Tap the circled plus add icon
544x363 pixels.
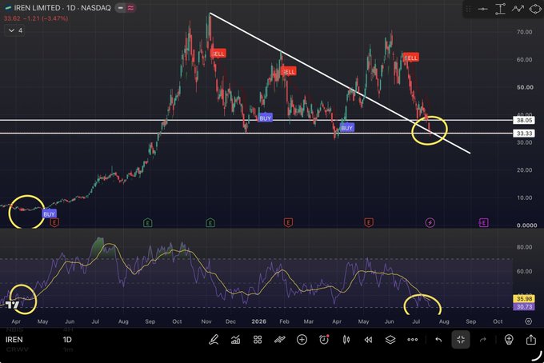(302, 340)
